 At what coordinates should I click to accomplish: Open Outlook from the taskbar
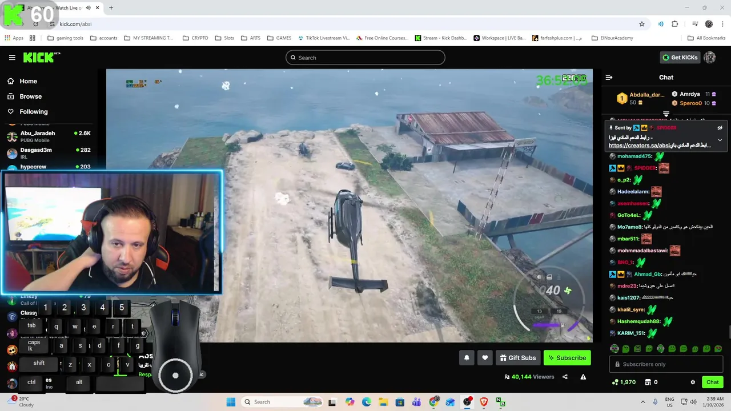click(450, 402)
